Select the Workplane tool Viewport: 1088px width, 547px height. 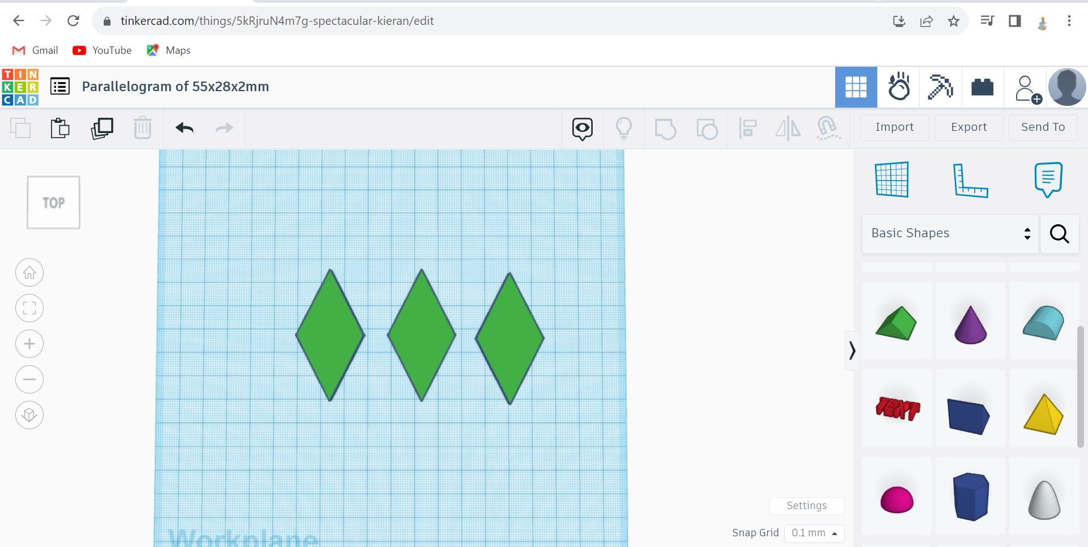(892, 180)
